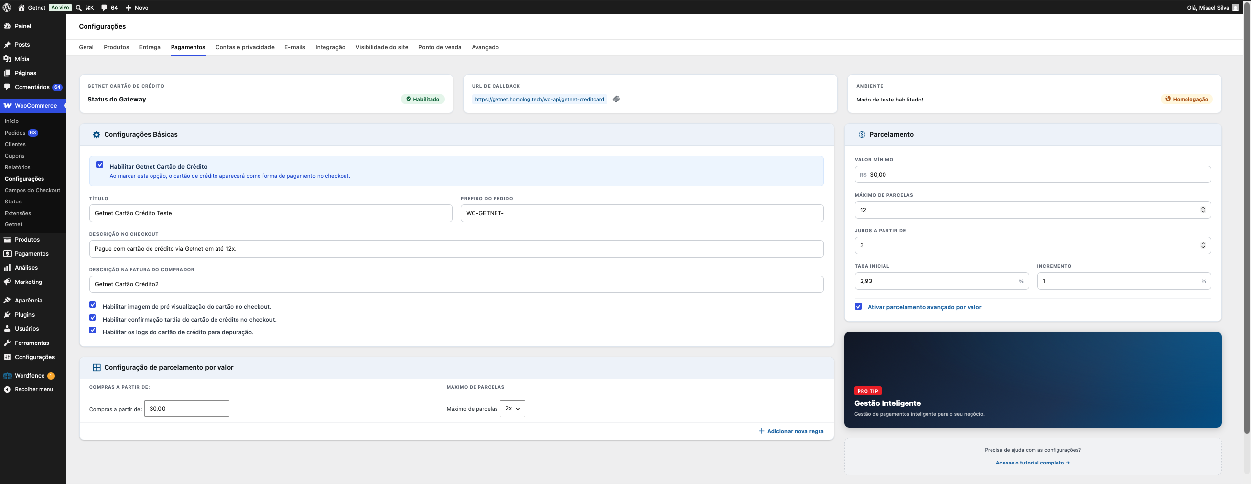Open Pedidos in WooCommerce submenu
Viewport: 1251px width, 484px height.
pyautogui.click(x=15, y=133)
